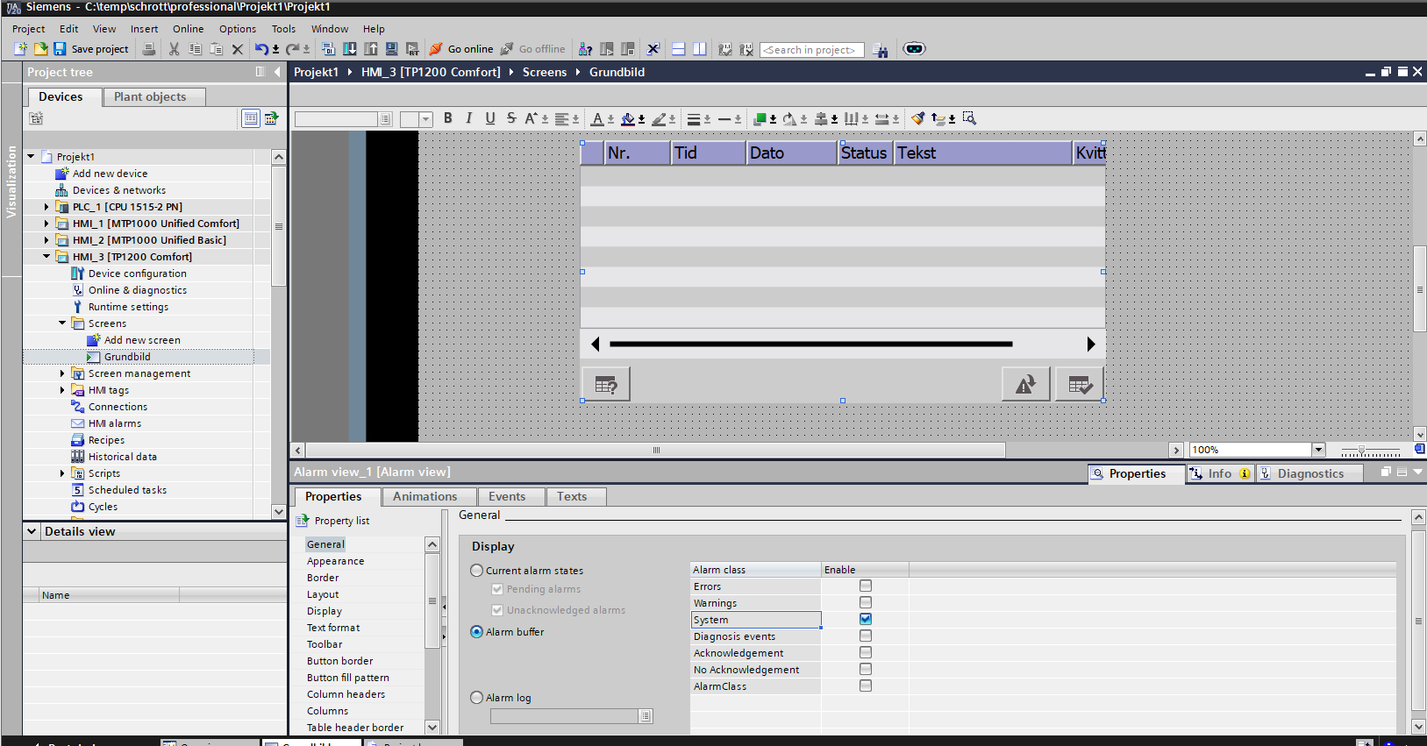
Task: Open Device configuration under HMI_3
Action: tap(137, 274)
